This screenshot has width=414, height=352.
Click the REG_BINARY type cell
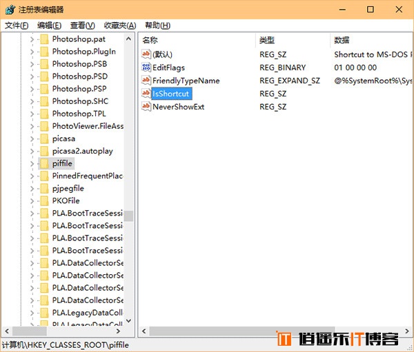click(x=282, y=68)
